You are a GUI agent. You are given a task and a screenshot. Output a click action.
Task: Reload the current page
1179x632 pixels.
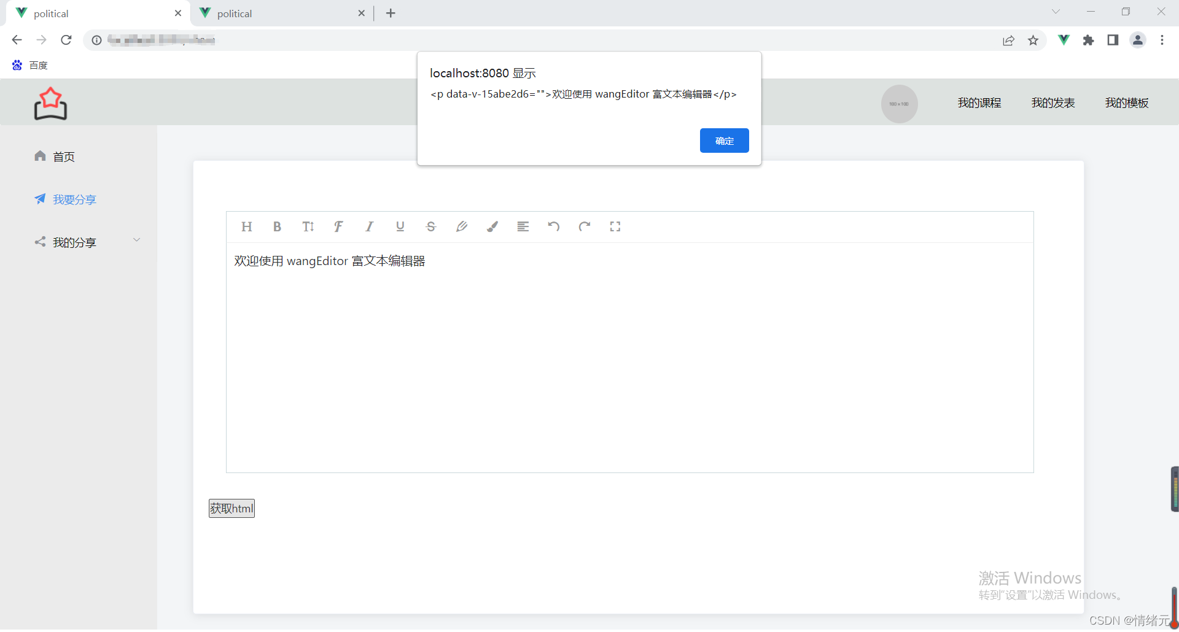(x=66, y=40)
